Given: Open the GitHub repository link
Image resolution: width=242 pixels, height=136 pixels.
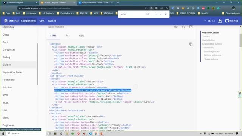Looking at the screenshot, I should pyautogui.click(x=231, y=21).
